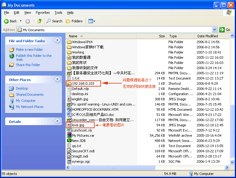Select the 192.168.0.103 shortcut icon
This screenshot has height=178, width=236.
[69, 83]
